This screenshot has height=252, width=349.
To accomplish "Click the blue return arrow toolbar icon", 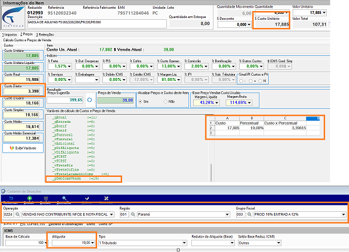I will click(x=11, y=198).
